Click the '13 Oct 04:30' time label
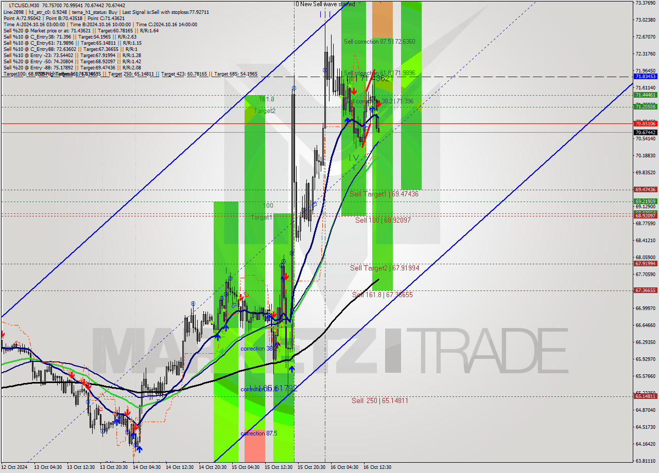This screenshot has height=473, width=659. (47, 467)
